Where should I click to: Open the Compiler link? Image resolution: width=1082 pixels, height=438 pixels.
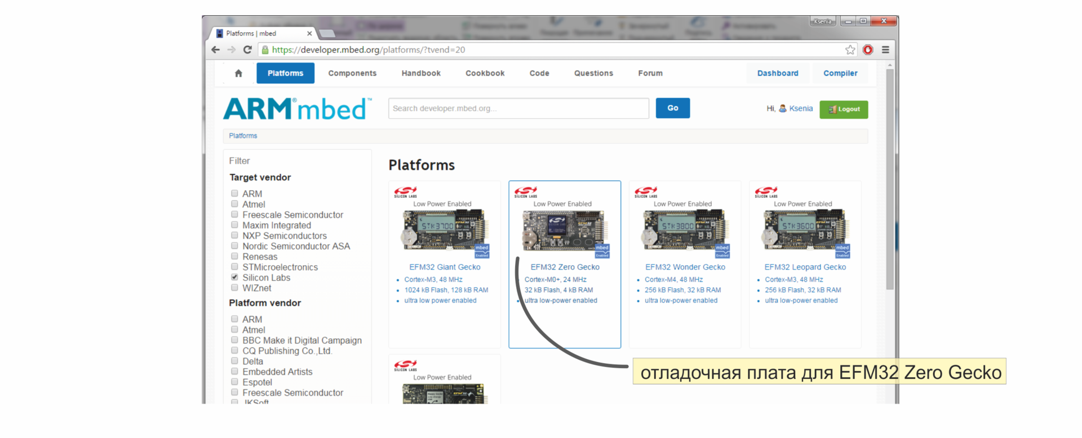pyautogui.click(x=840, y=73)
